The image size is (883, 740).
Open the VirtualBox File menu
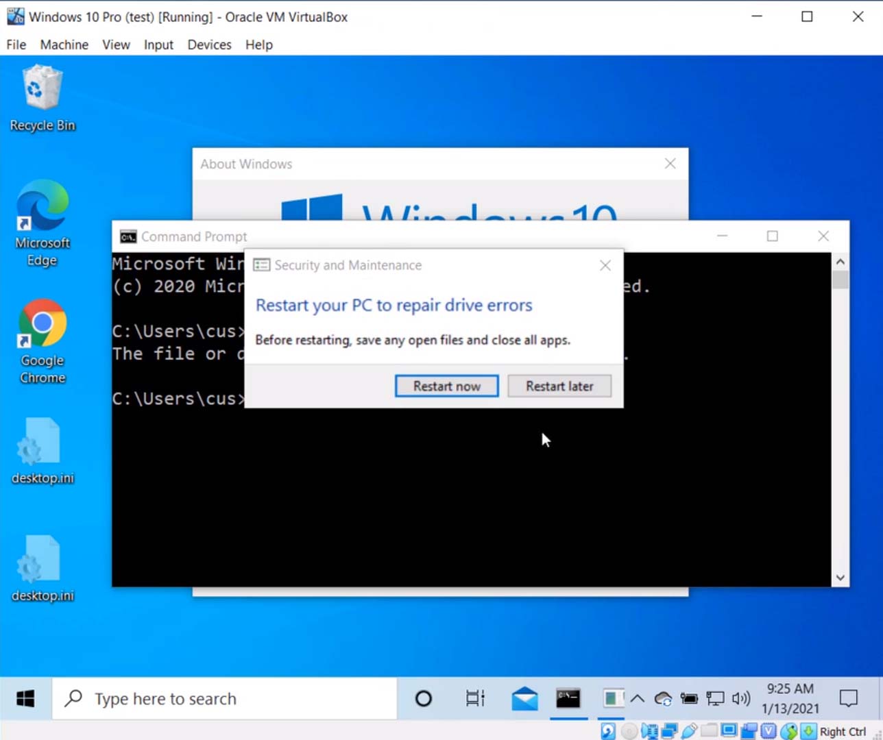tap(16, 45)
